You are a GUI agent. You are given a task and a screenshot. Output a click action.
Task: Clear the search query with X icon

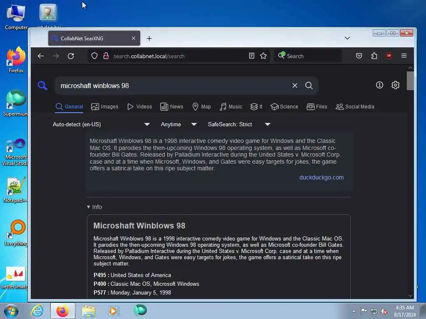(295, 86)
